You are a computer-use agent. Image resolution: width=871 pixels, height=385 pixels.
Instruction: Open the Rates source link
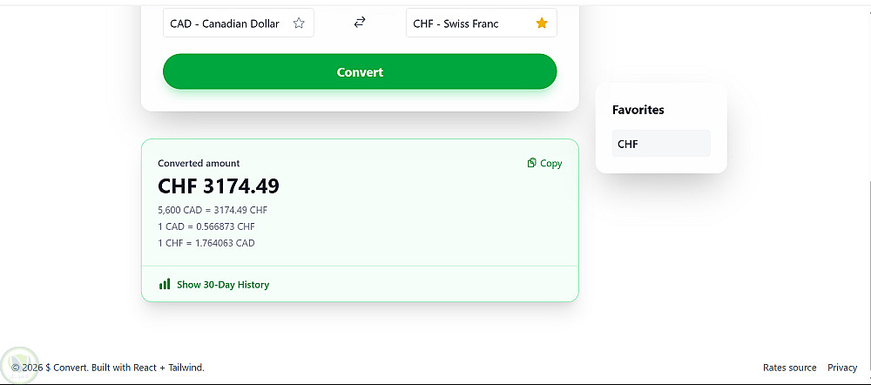tap(789, 368)
